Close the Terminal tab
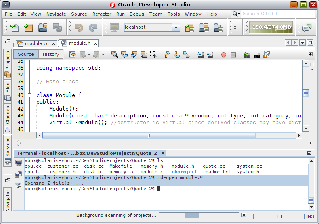The image size is (319, 224). click(163, 153)
